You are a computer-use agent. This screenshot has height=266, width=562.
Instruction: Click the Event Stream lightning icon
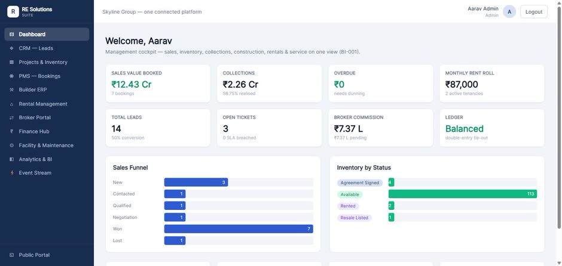[x=11, y=173]
